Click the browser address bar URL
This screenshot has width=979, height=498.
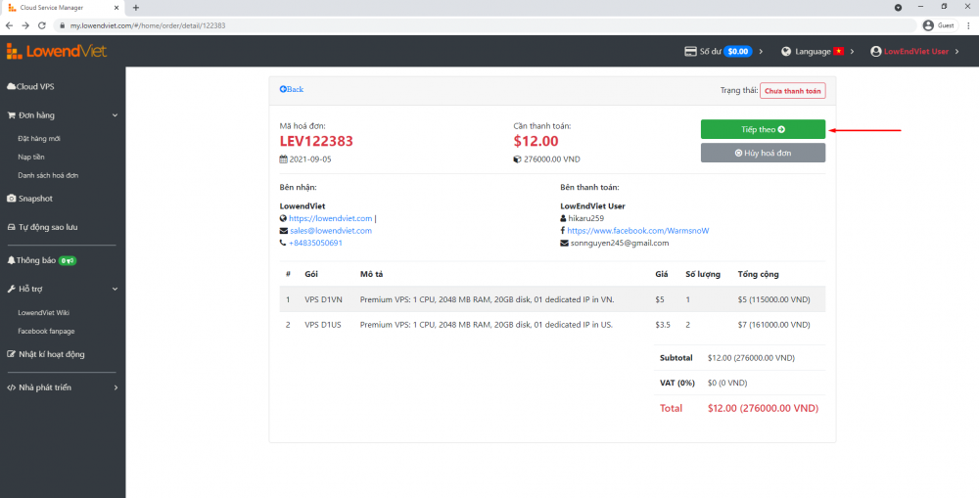[x=148, y=25]
